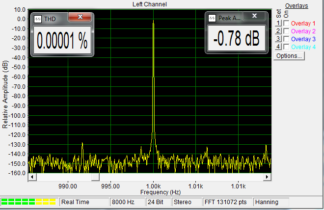Click the scrollbar right arrow
324x210 pixels.
click(x=267, y=177)
